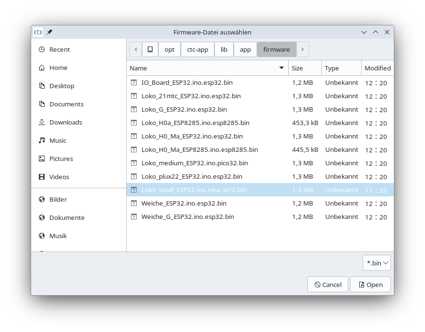Open the *.bin file filter dropdown

[x=377, y=263]
